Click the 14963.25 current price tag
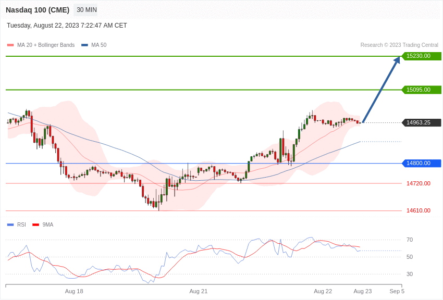 pyautogui.click(x=421, y=122)
